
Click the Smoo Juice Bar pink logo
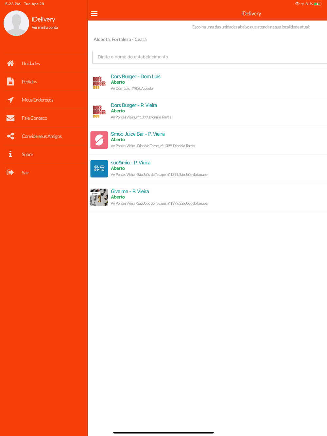coord(99,140)
